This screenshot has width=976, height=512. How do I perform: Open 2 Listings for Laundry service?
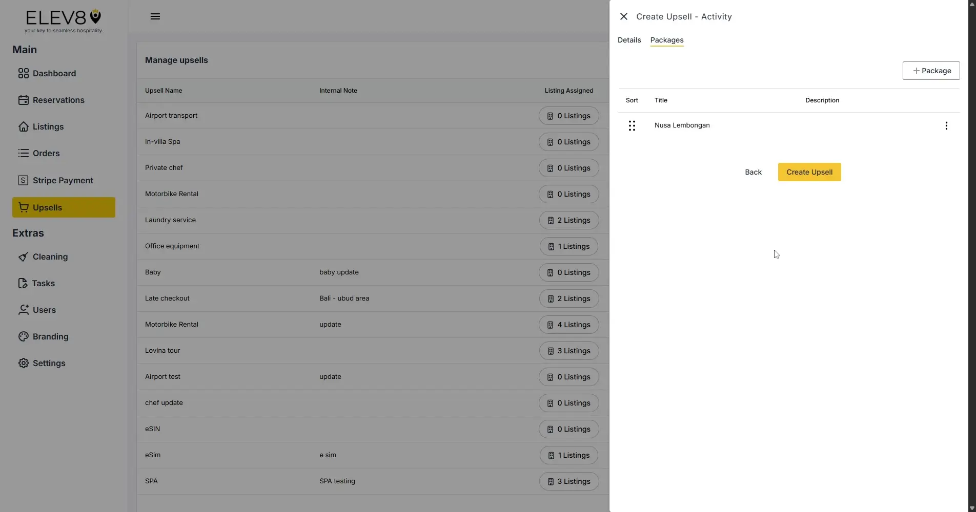coord(568,220)
